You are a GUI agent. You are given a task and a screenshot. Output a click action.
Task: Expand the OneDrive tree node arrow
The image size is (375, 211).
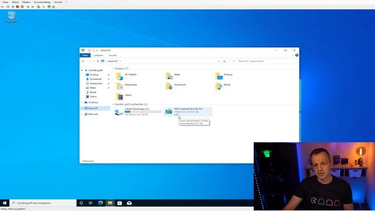click(82, 103)
